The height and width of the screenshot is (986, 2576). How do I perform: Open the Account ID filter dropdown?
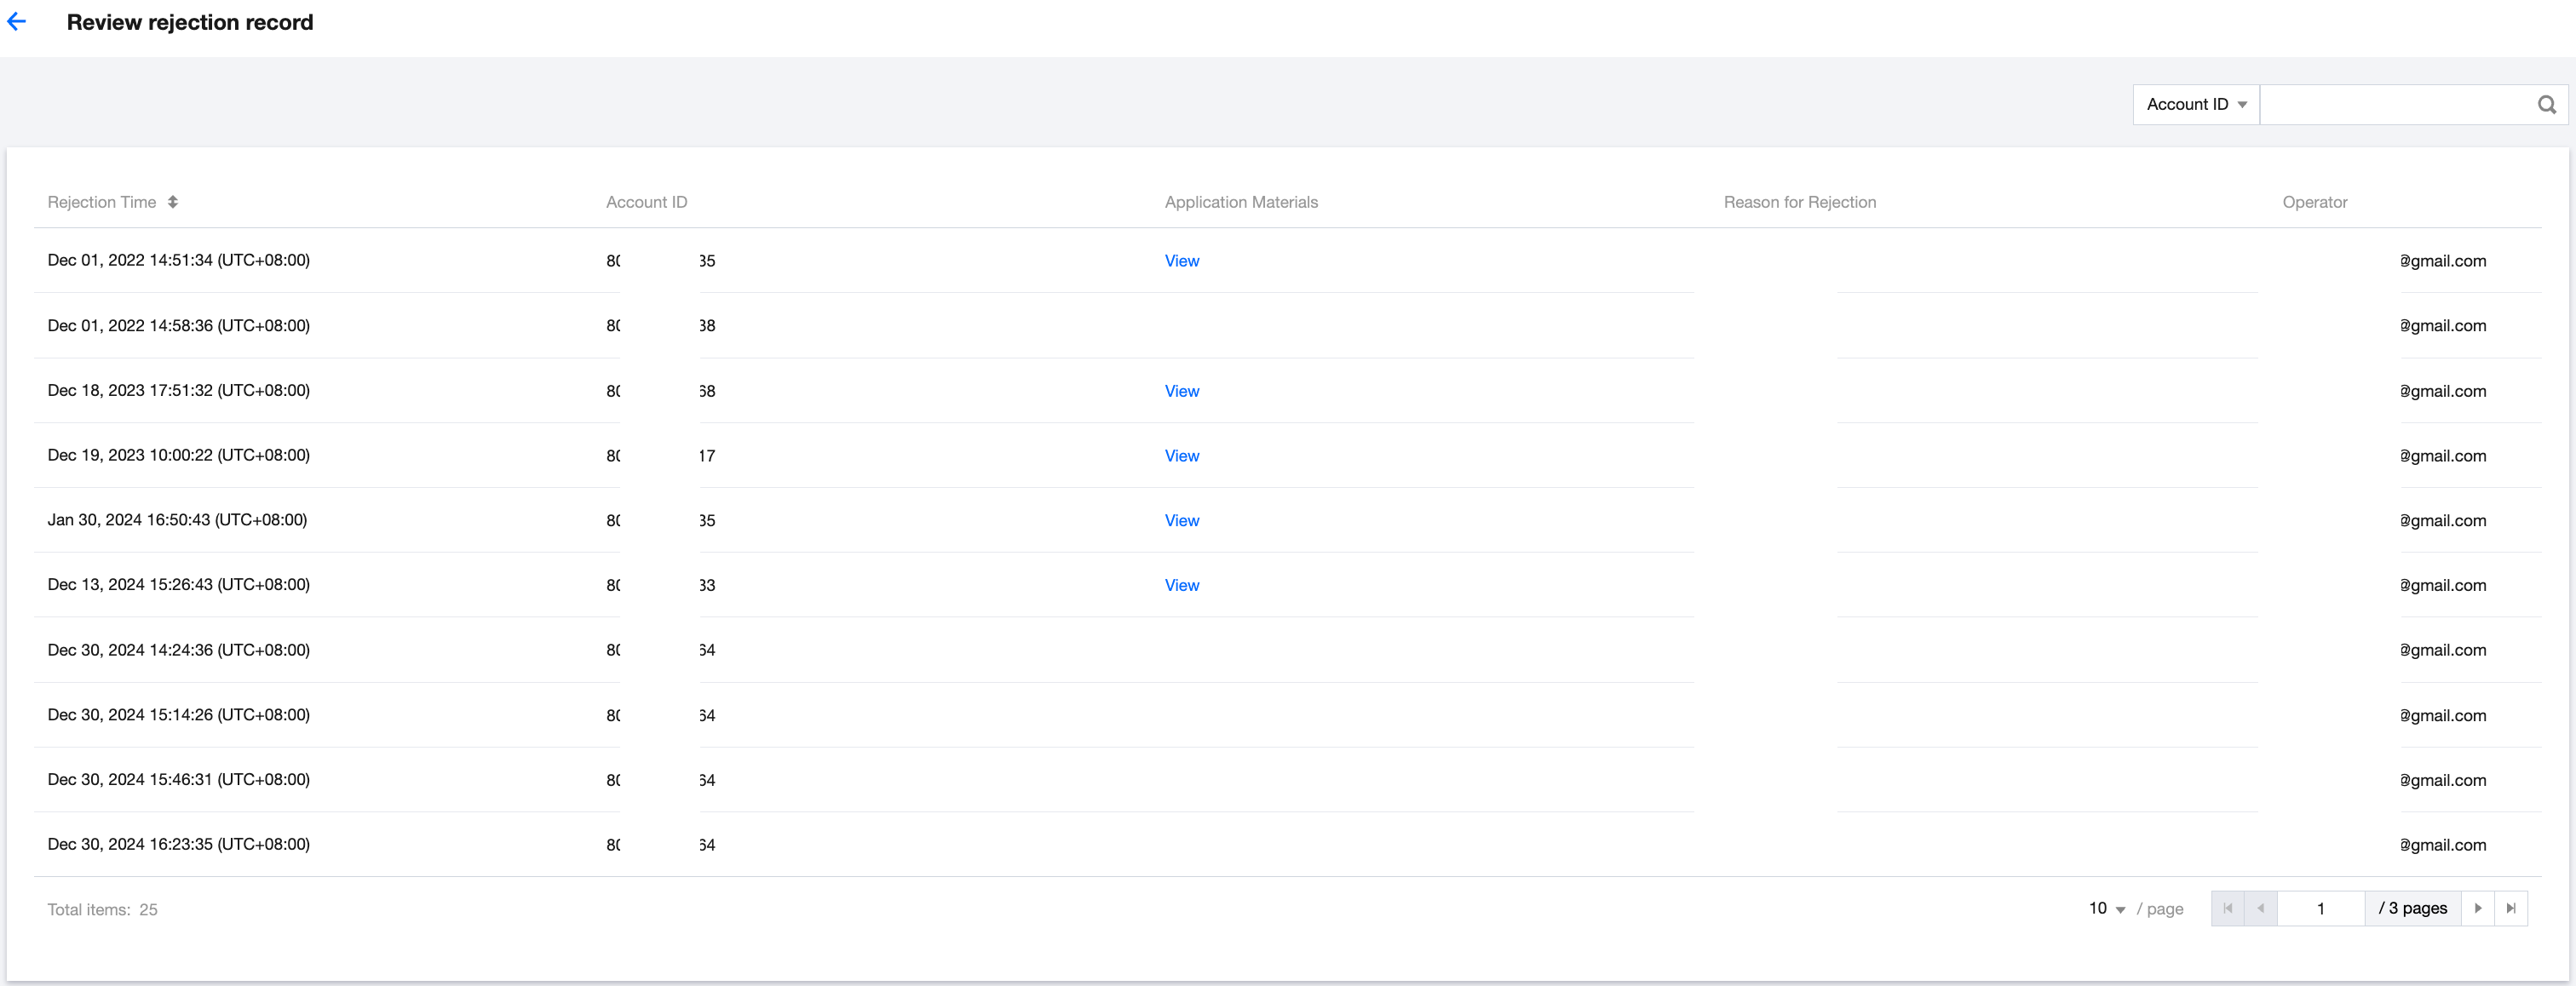click(x=2195, y=104)
